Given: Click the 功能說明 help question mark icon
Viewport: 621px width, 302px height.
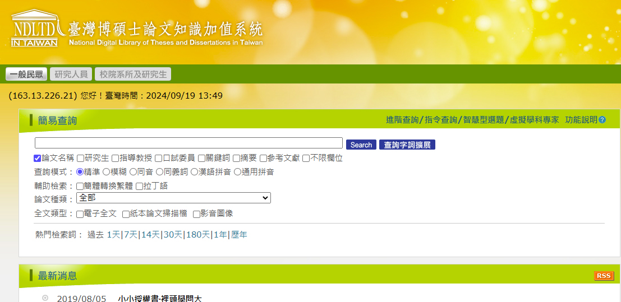Looking at the screenshot, I should (602, 120).
